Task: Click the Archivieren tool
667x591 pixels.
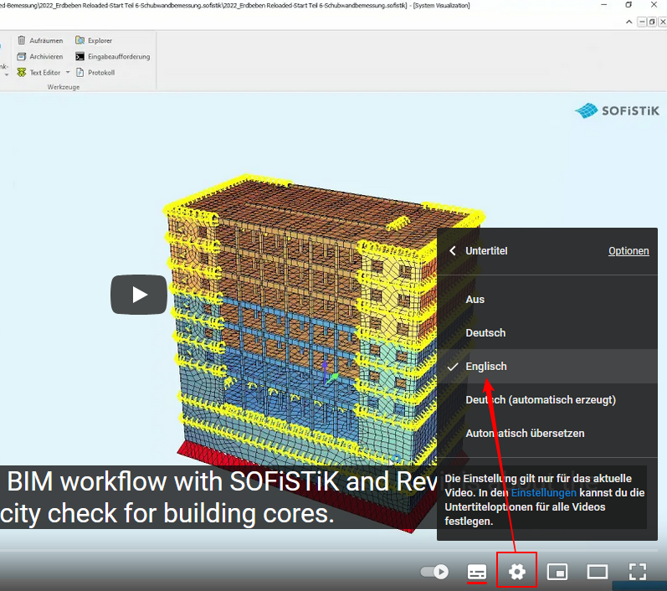Action: click(40, 57)
